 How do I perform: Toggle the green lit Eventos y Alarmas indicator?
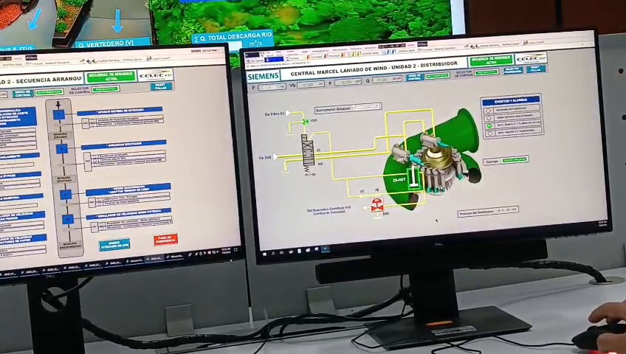click(489, 125)
